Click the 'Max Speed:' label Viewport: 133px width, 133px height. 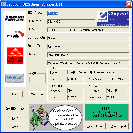coord(96,79)
